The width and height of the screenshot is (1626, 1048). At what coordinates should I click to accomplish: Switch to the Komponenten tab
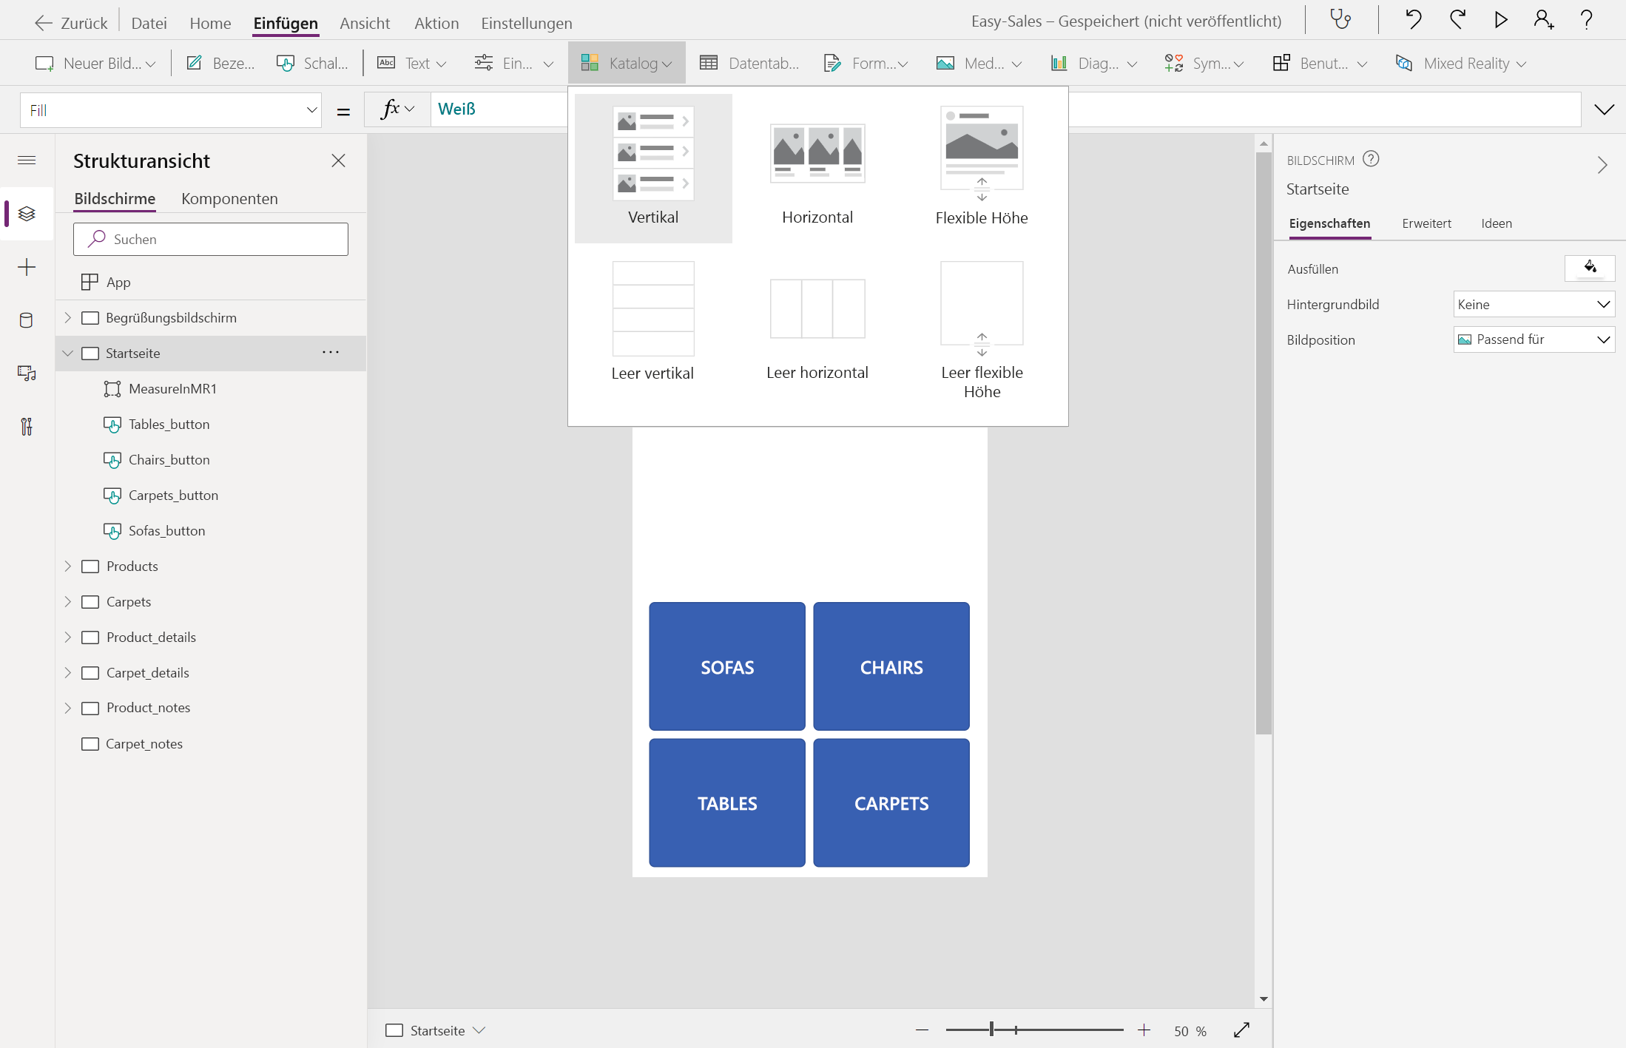point(229,198)
